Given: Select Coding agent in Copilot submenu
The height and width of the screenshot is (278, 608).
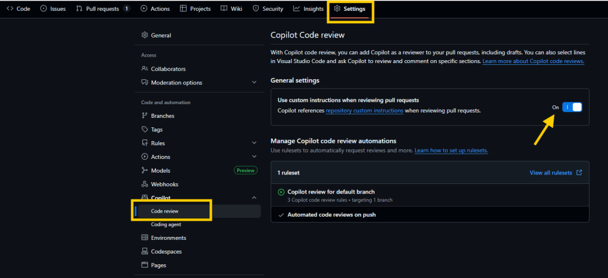Looking at the screenshot, I should pyautogui.click(x=166, y=224).
